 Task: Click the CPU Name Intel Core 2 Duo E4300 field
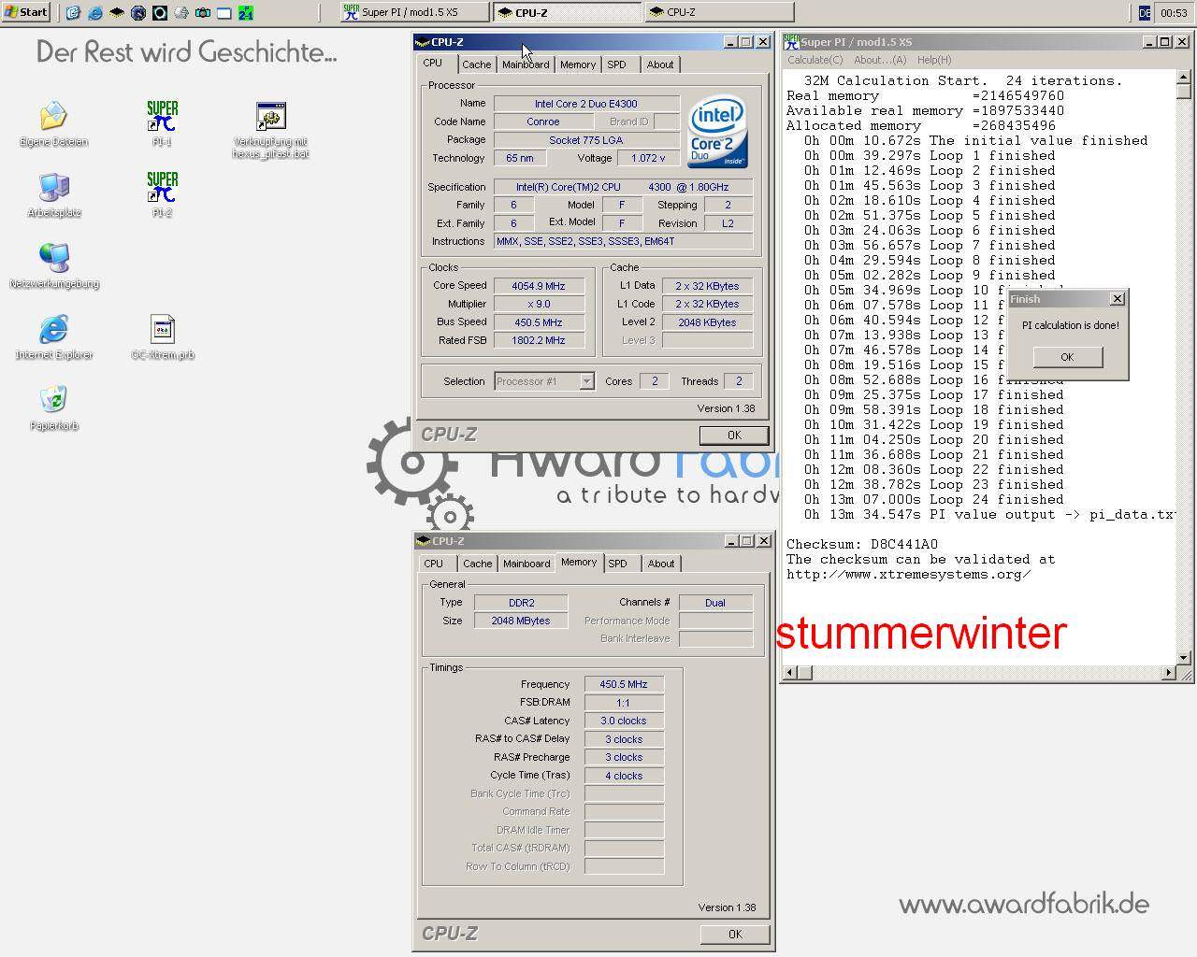click(x=586, y=104)
